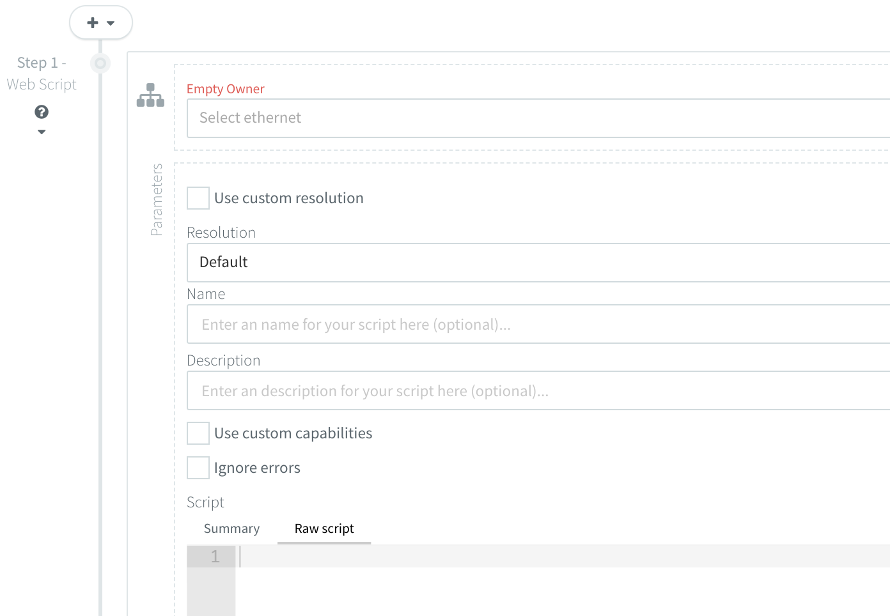Viewport: 890px width, 616px height.
Task: Open the add step dropdown caret
Action: click(111, 24)
